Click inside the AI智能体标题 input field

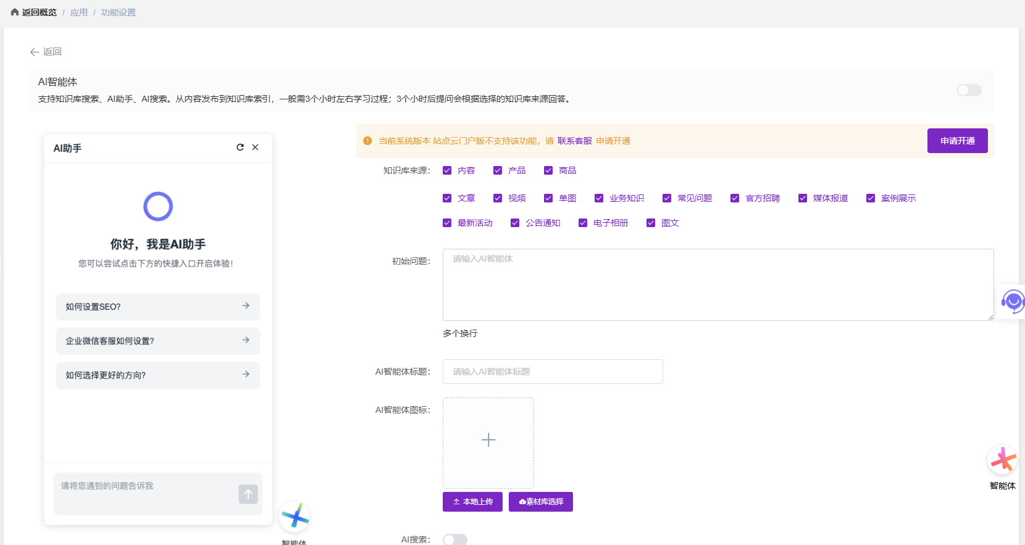tap(553, 372)
